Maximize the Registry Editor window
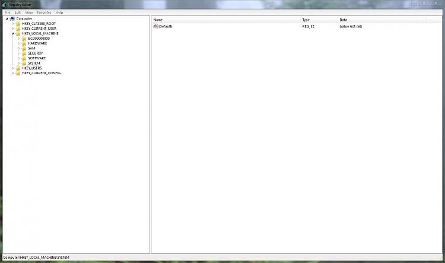This screenshot has width=445, height=263. 424,3
